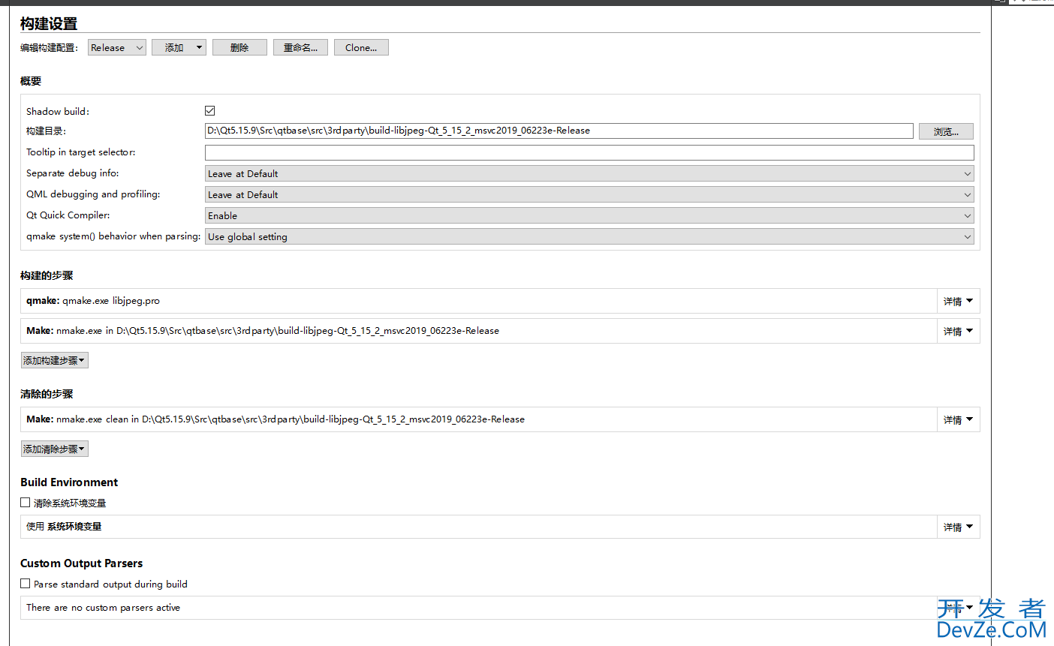Click the 重命名... button

[x=300, y=47]
